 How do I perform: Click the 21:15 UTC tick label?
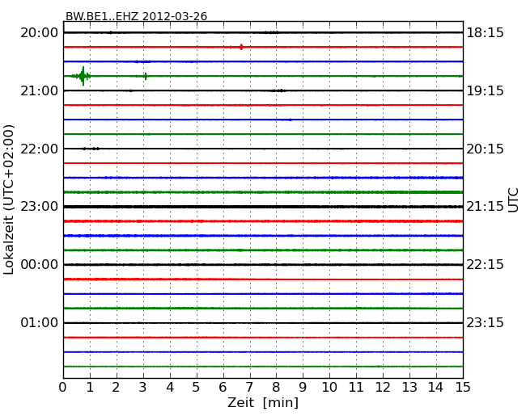(485, 206)
